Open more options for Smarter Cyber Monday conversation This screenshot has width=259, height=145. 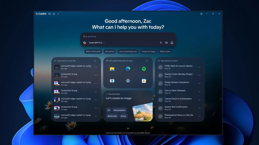coord(199,75)
